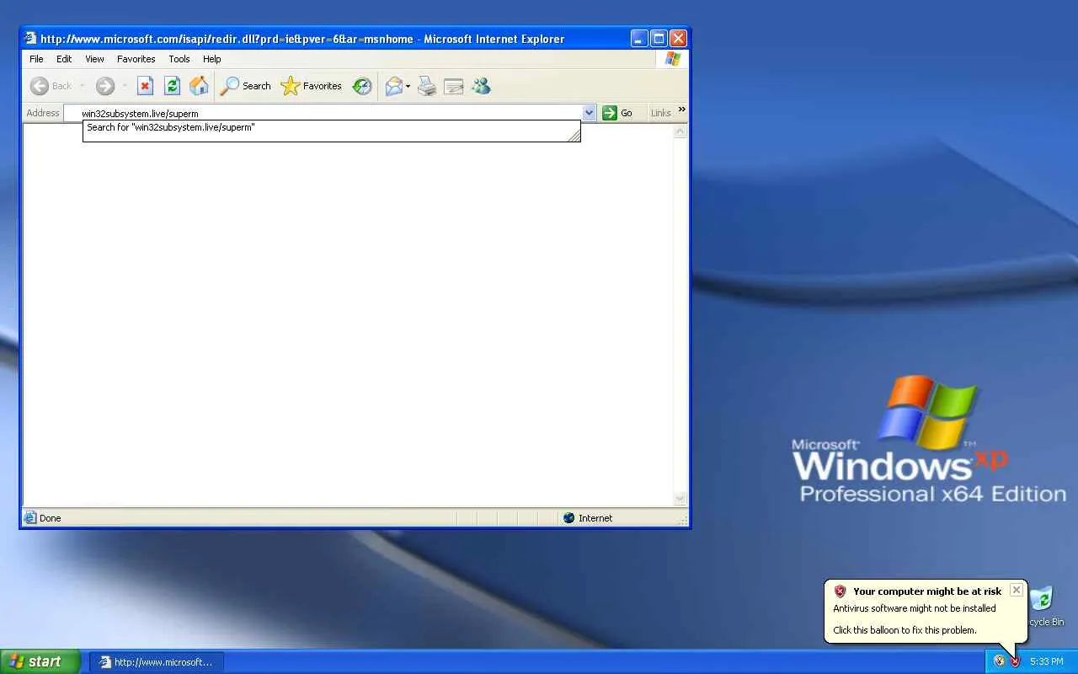Click the Internet Explorer taskbar button
The image size is (1078, 674).
pyautogui.click(x=157, y=662)
